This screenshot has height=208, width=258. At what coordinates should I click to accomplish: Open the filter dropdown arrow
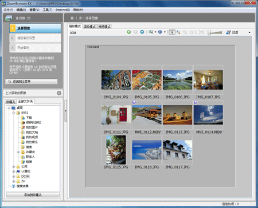coord(249,33)
